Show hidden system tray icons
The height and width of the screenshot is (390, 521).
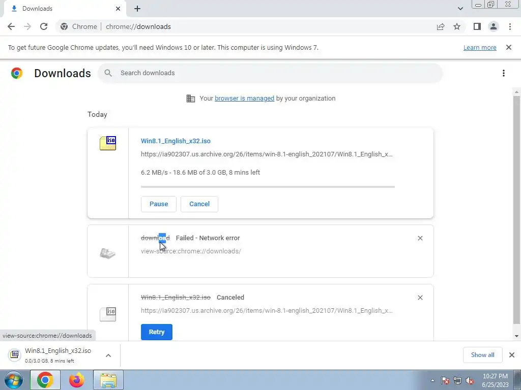tap(432, 380)
